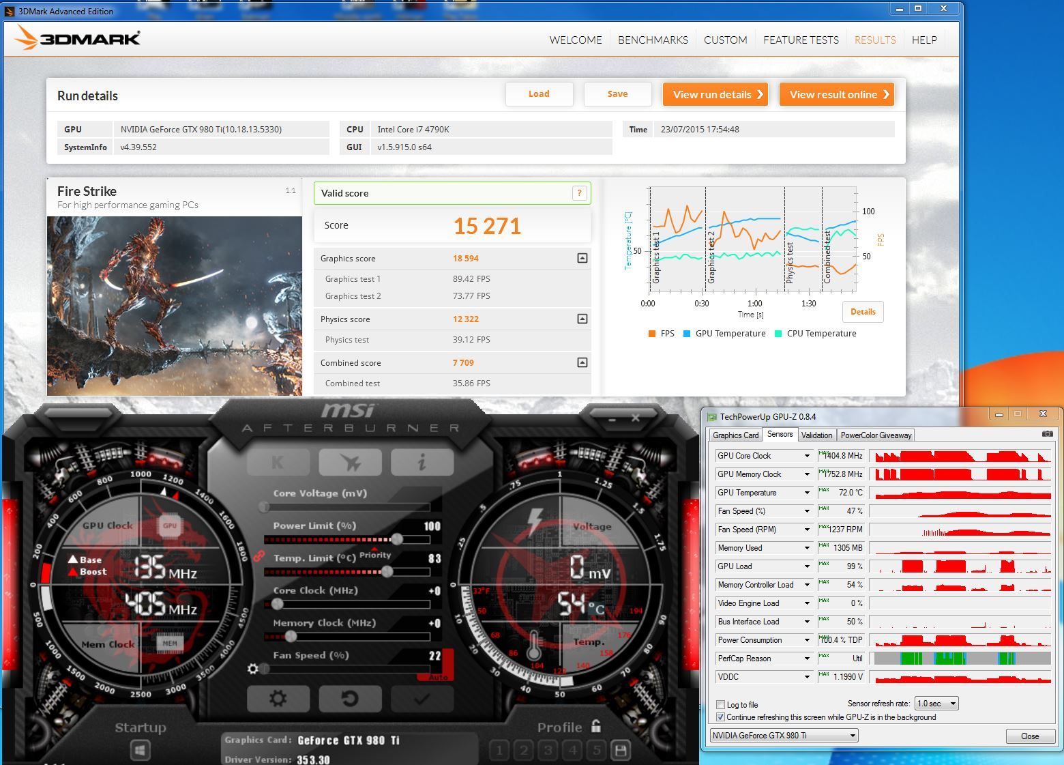Open the PerfCap Reason sensor dropdown
1064x765 pixels.
(807, 659)
